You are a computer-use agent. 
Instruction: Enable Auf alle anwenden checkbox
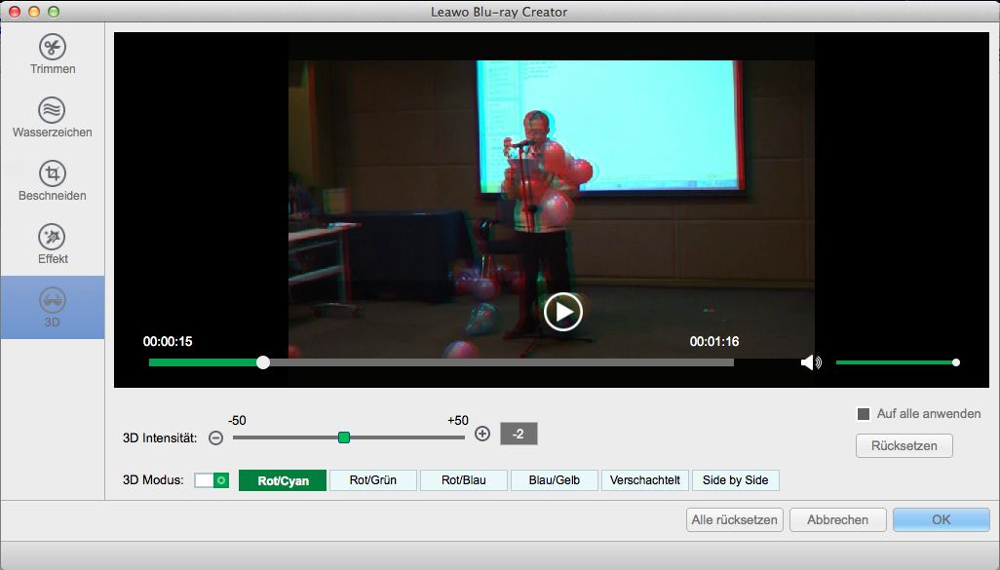point(864,414)
